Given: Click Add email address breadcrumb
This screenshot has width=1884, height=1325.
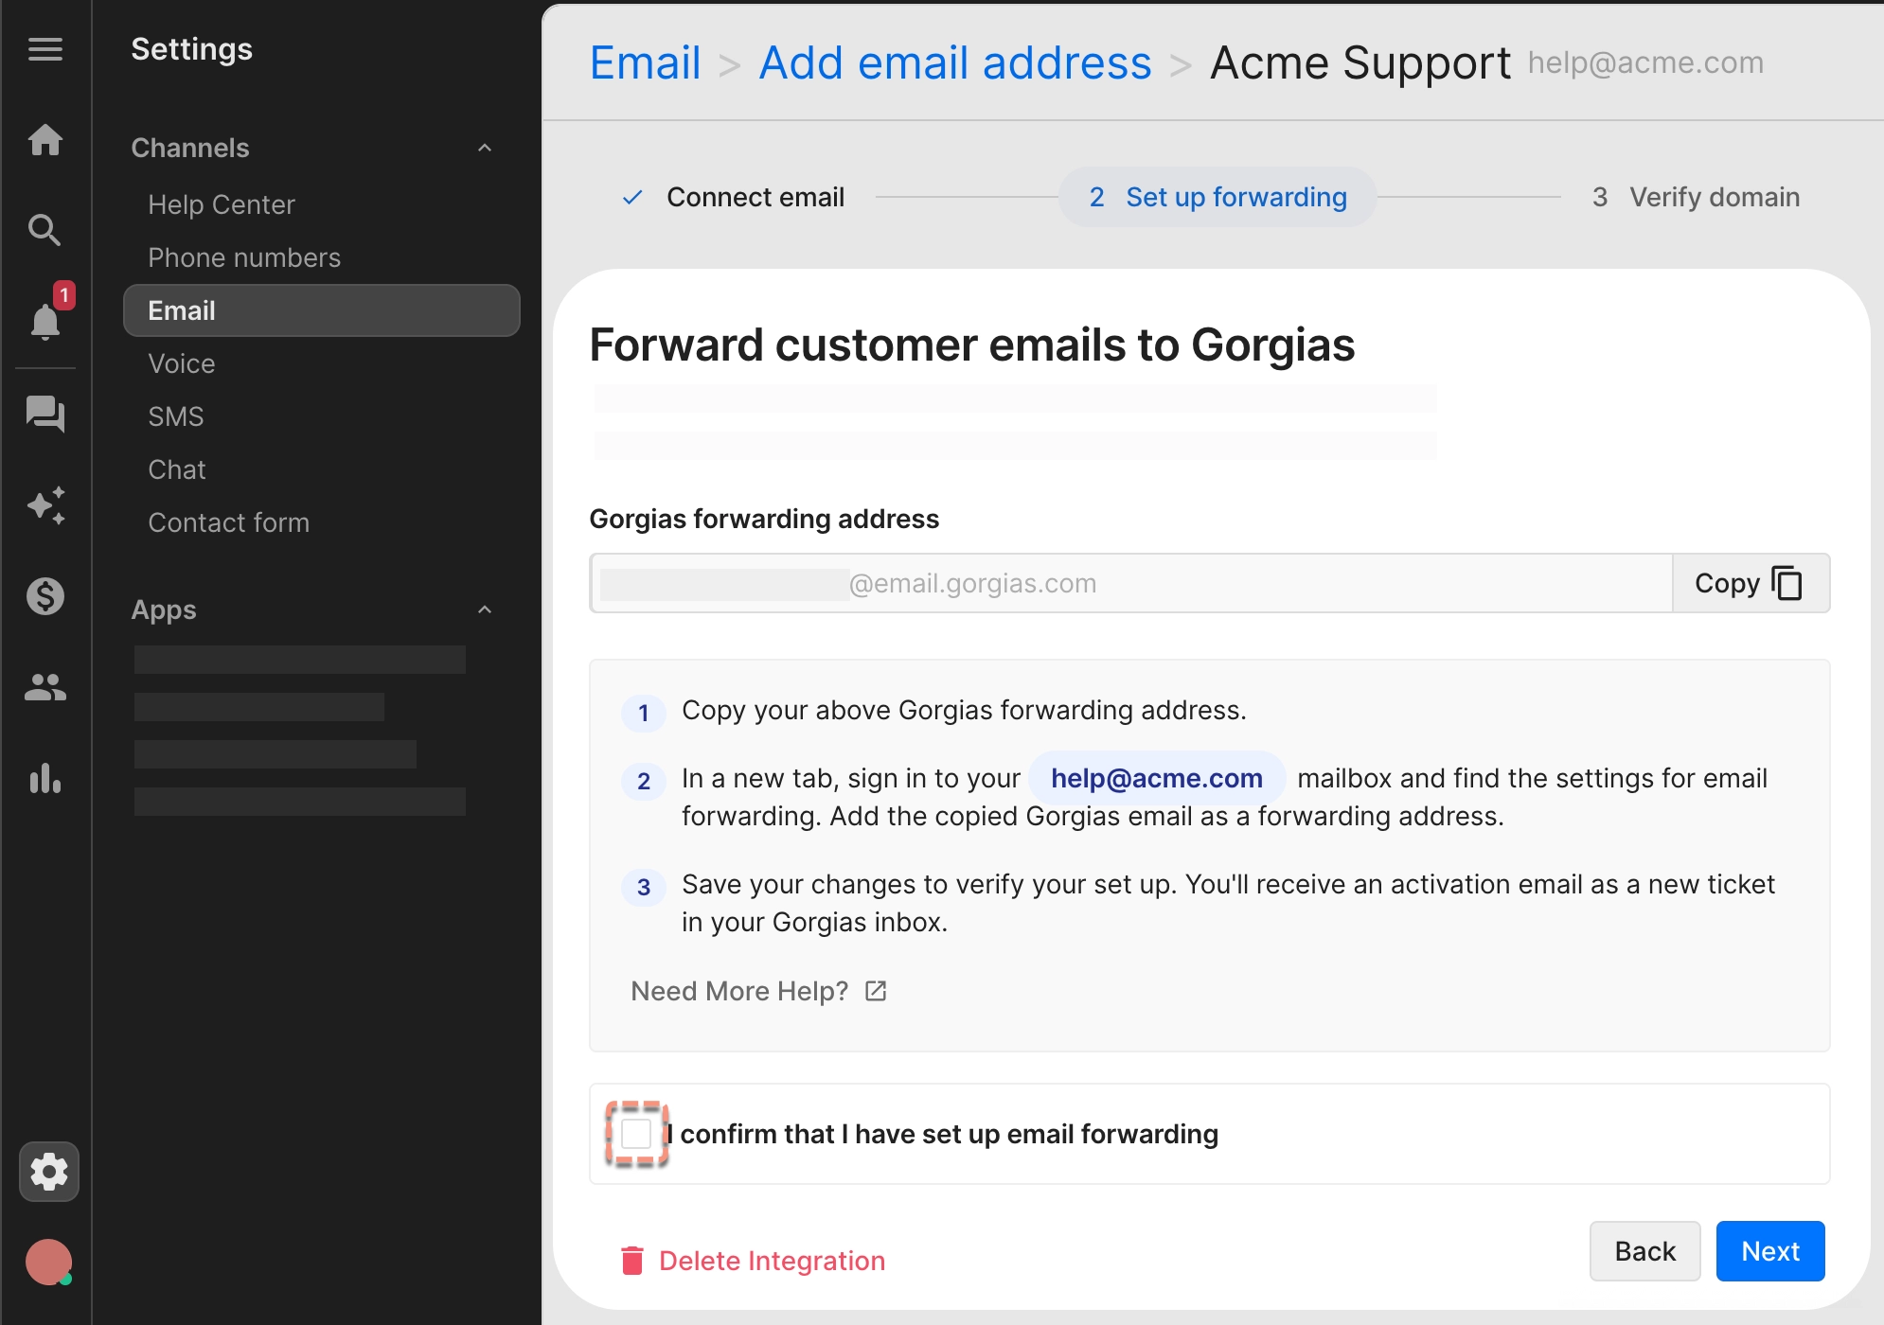Looking at the screenshot, I should (955, 63).
